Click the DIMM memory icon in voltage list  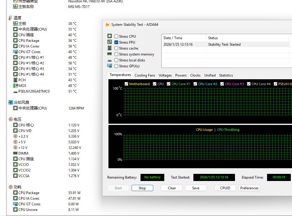15,153
